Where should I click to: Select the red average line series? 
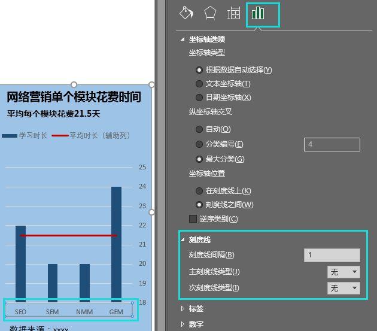69,235
